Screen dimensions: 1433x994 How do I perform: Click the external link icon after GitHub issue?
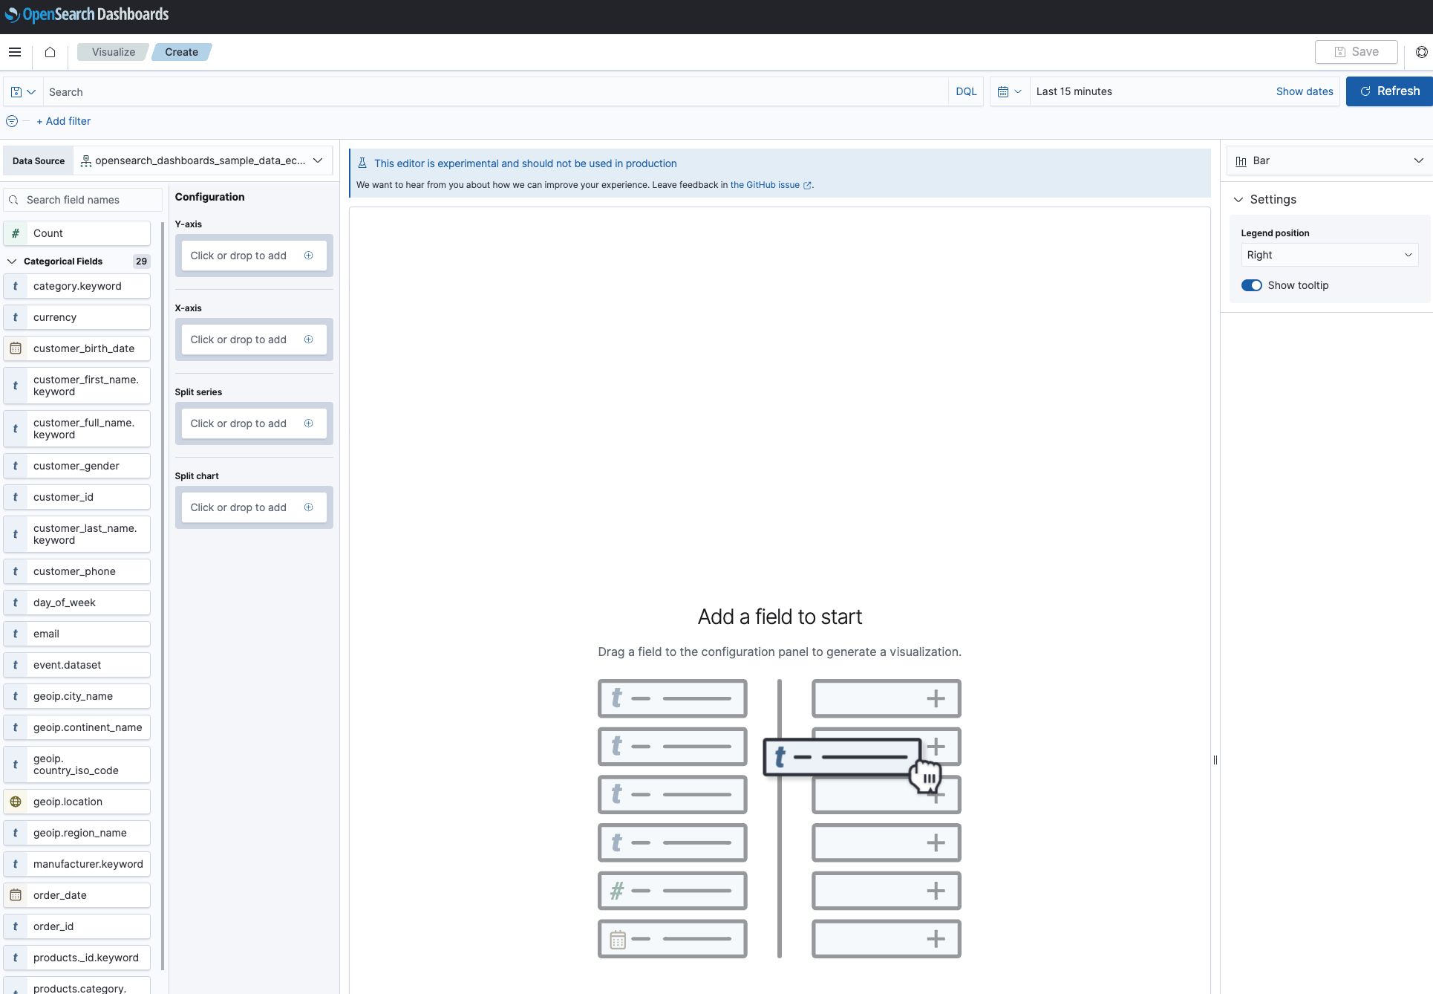pyautogui.click(x=808, y=186)
